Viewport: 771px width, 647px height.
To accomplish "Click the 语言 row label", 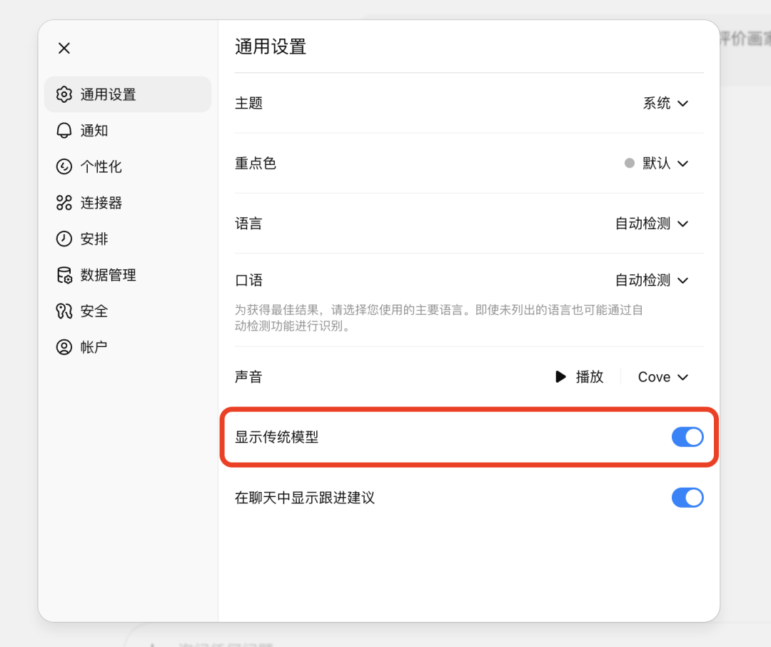I will [249, 224].
